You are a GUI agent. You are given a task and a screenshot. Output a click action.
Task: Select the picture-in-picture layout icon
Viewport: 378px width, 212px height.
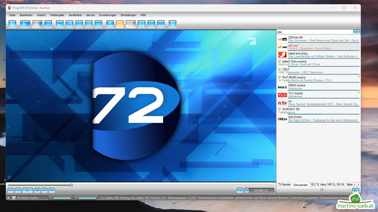(69, 24)
